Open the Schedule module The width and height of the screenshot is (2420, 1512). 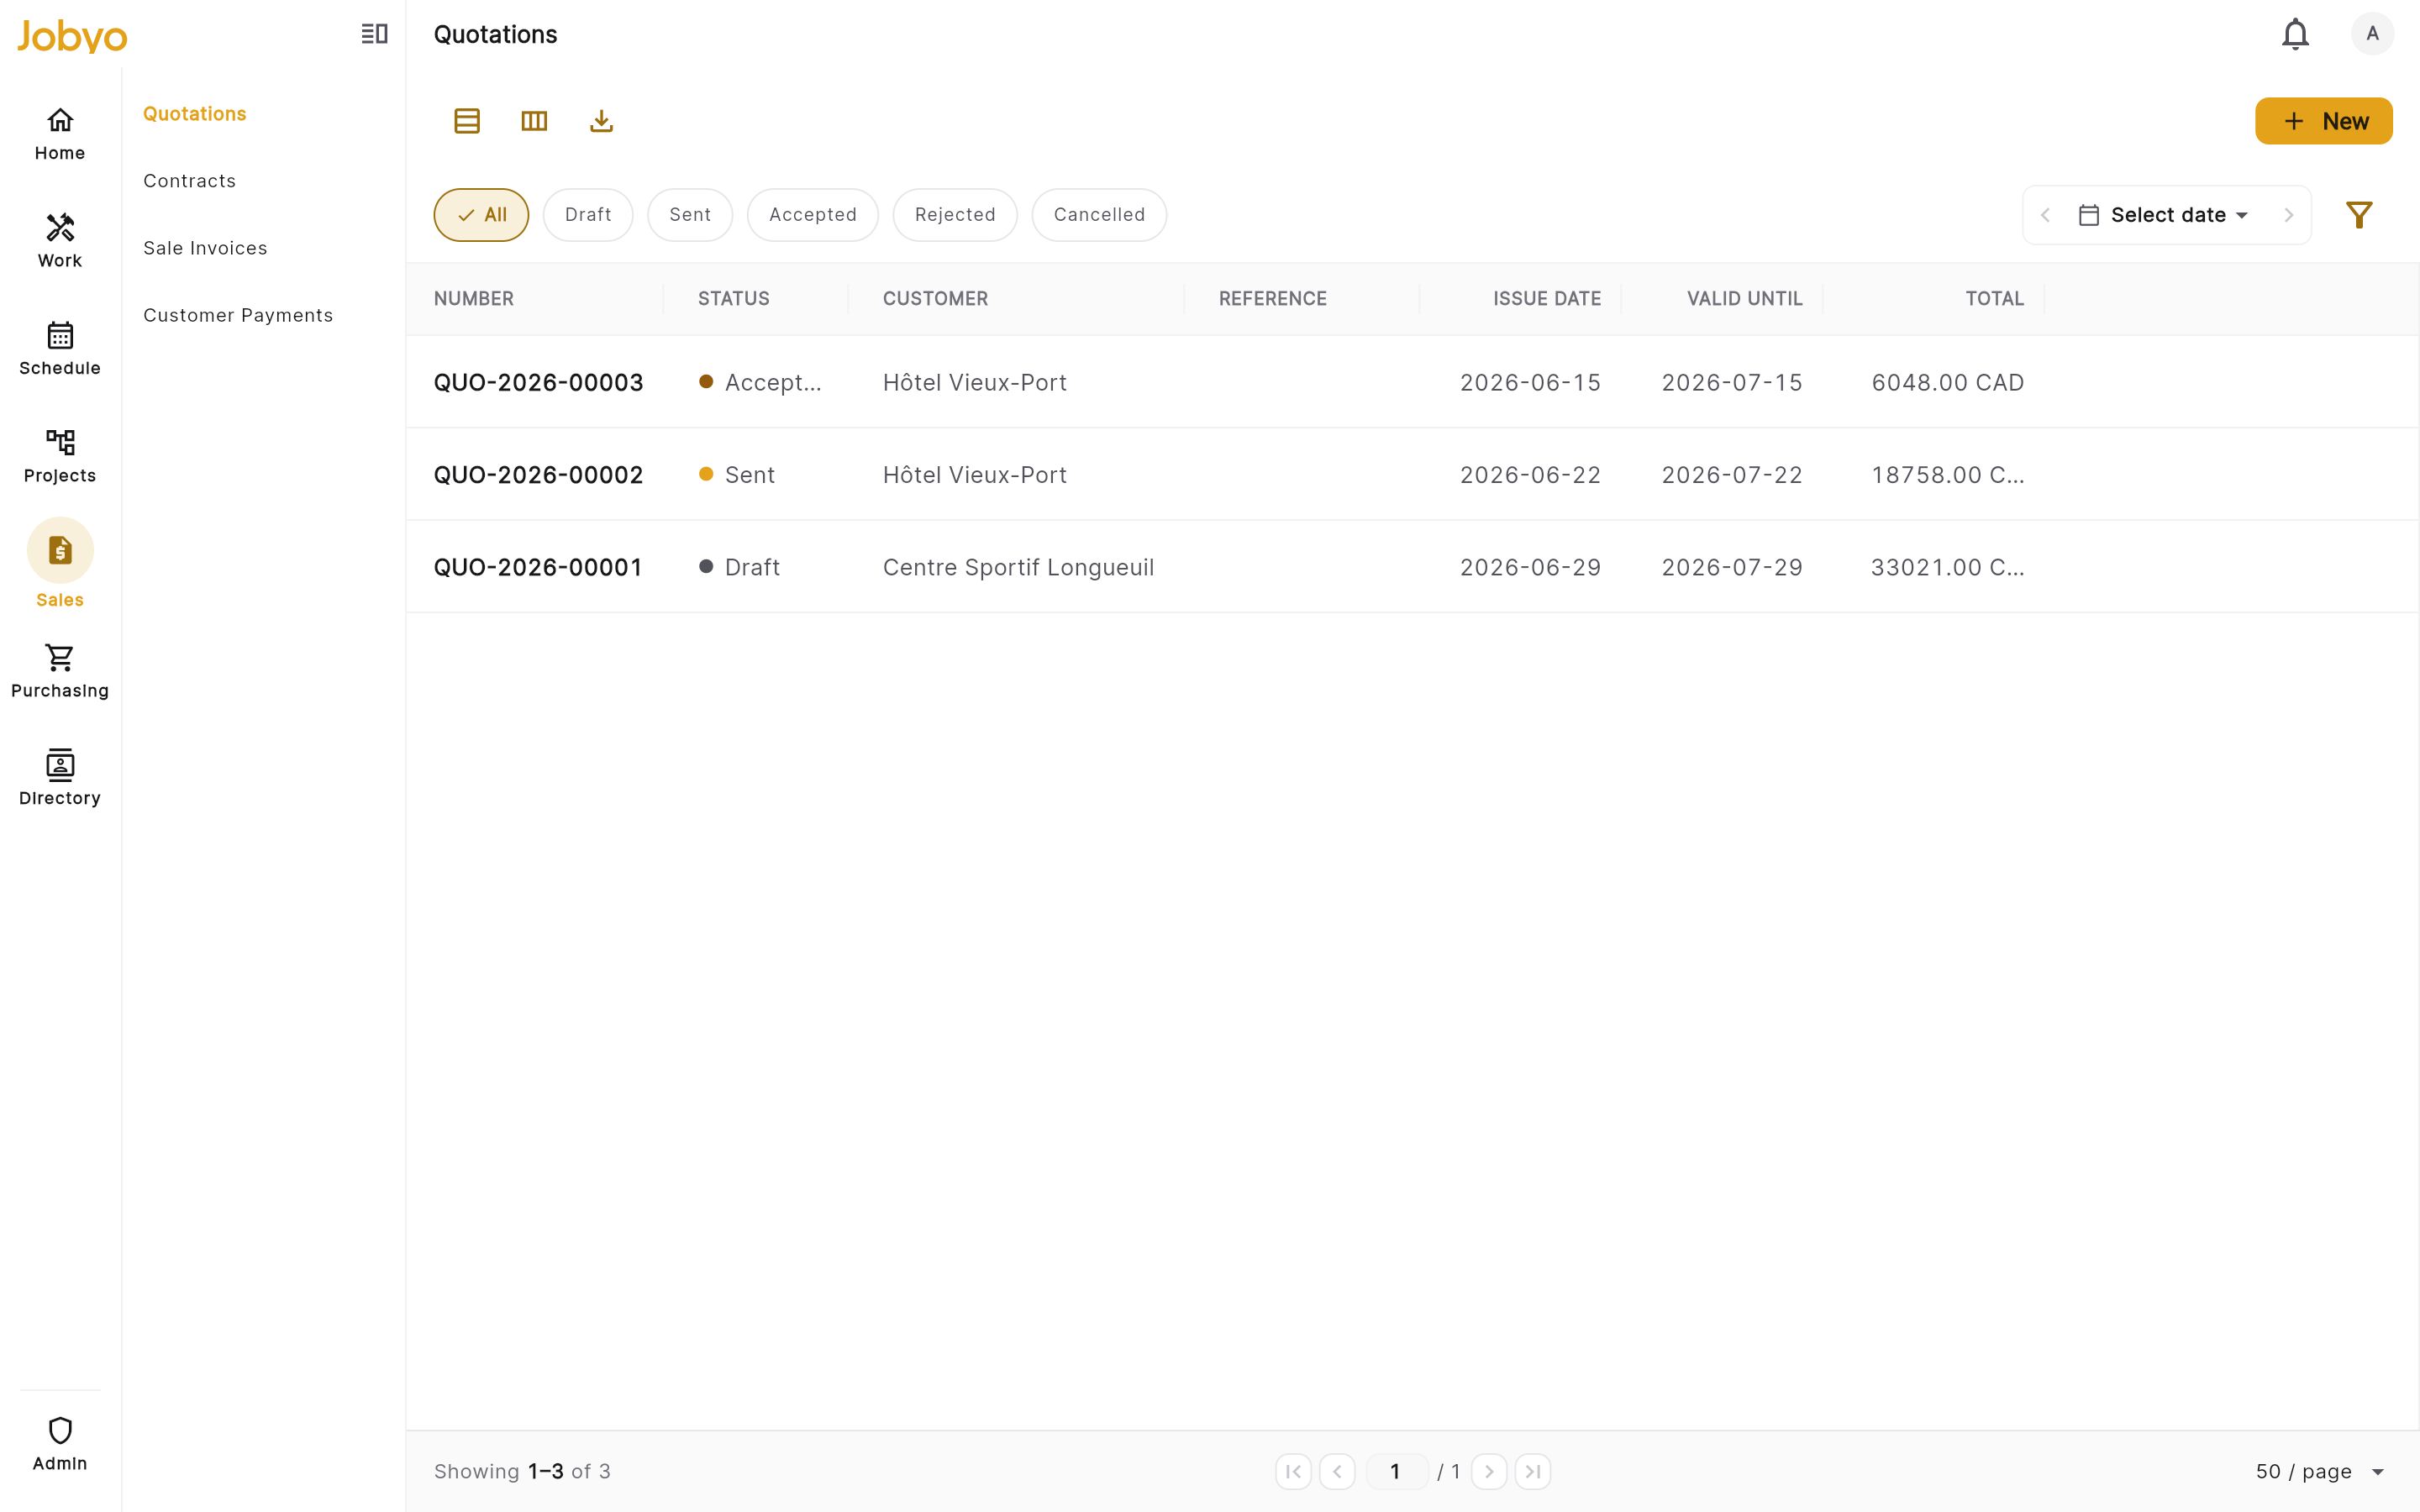click(60, 349)
